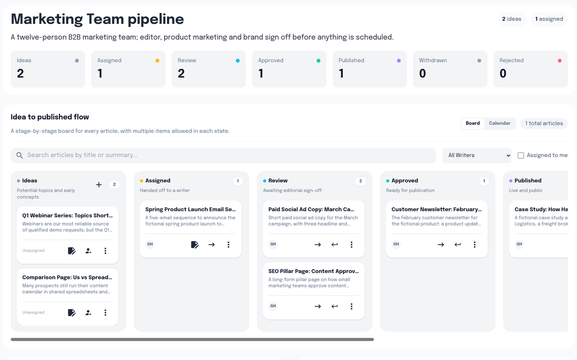Click the horizontal board scrollbar
The width and height of the screenshot is (577, 360).
tap(192, 339)
